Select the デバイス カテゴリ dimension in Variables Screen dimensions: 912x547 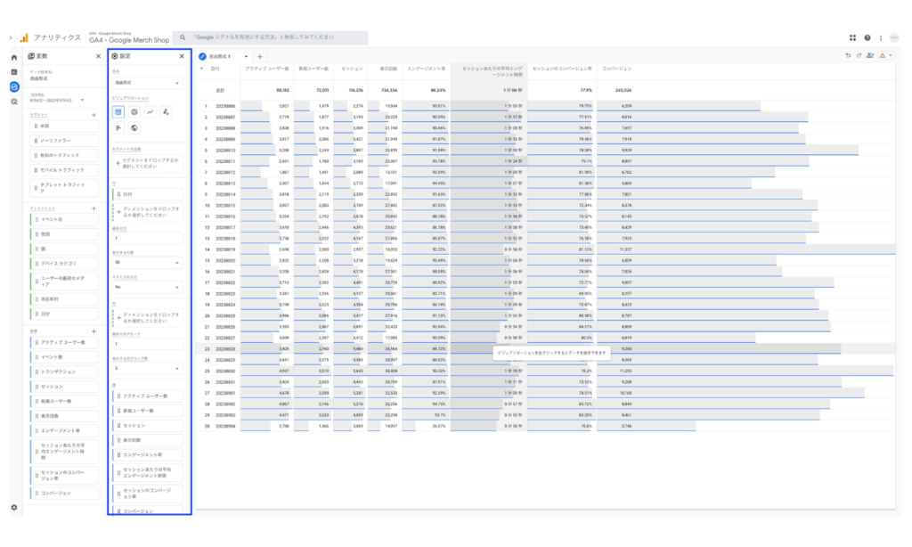point(64,264)
